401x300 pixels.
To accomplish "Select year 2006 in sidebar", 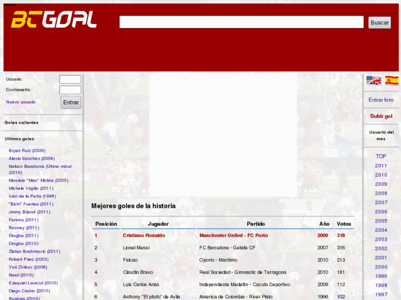I will [381, 212].
